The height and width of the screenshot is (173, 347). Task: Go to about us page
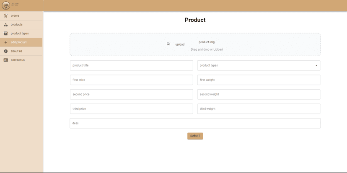[16, 51]
